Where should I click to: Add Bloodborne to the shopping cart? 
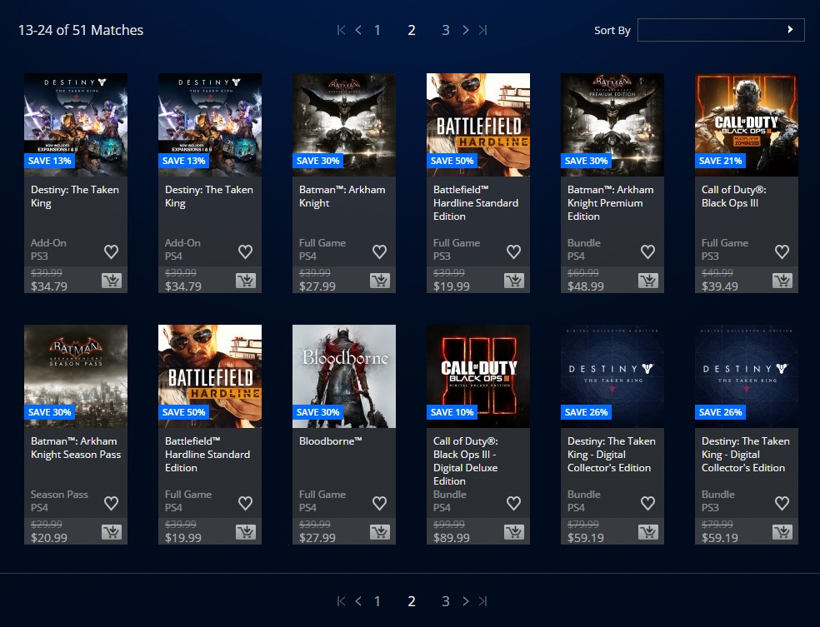click(380, 532)
